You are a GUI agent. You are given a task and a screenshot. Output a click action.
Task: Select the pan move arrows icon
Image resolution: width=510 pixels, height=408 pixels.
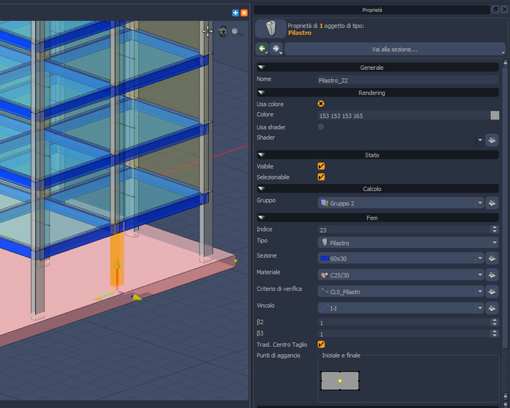[x=207, y=31]
